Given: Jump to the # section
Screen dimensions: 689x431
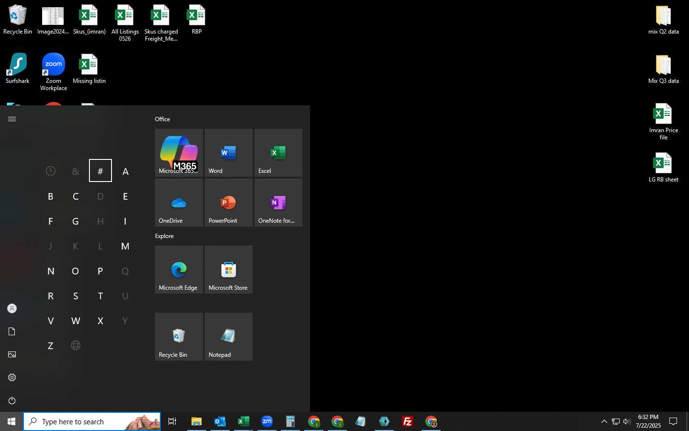Looking at the screenshot, I should [100, 171].
